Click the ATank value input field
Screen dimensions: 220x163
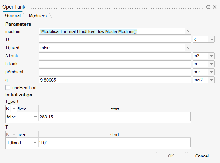(x=115, y=56)
